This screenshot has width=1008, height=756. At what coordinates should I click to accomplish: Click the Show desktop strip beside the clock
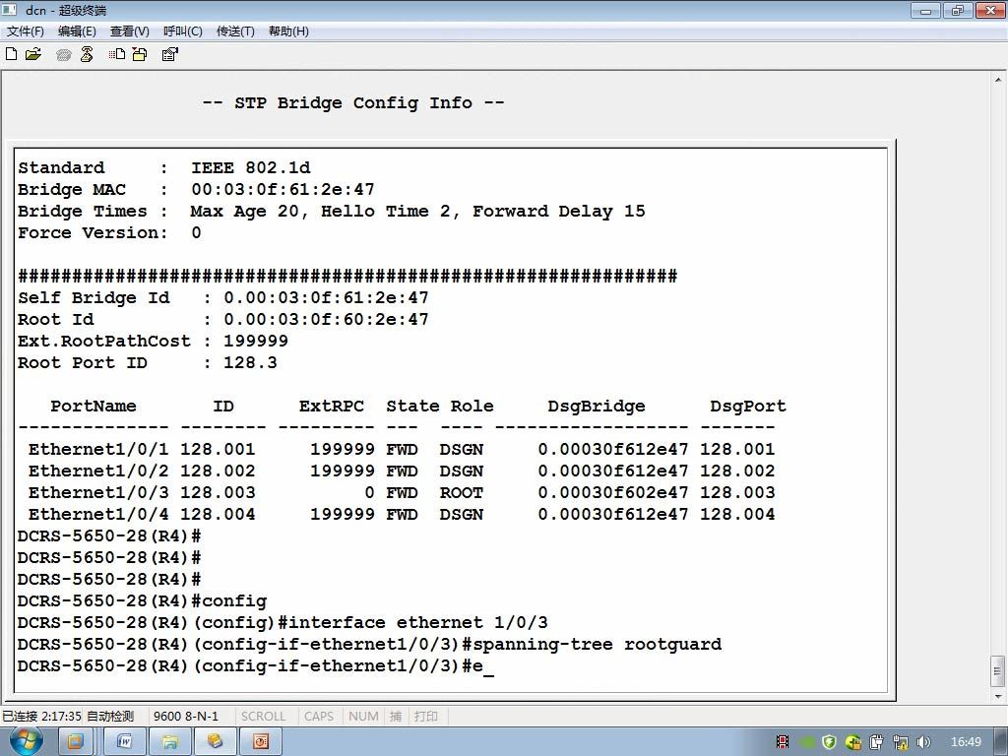click(x=1001, y=742)
